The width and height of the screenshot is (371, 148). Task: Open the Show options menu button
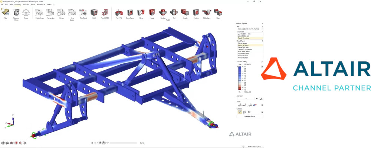point(262,105)
